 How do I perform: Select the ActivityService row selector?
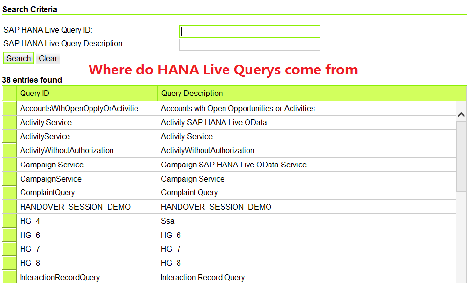pos(9,137)
